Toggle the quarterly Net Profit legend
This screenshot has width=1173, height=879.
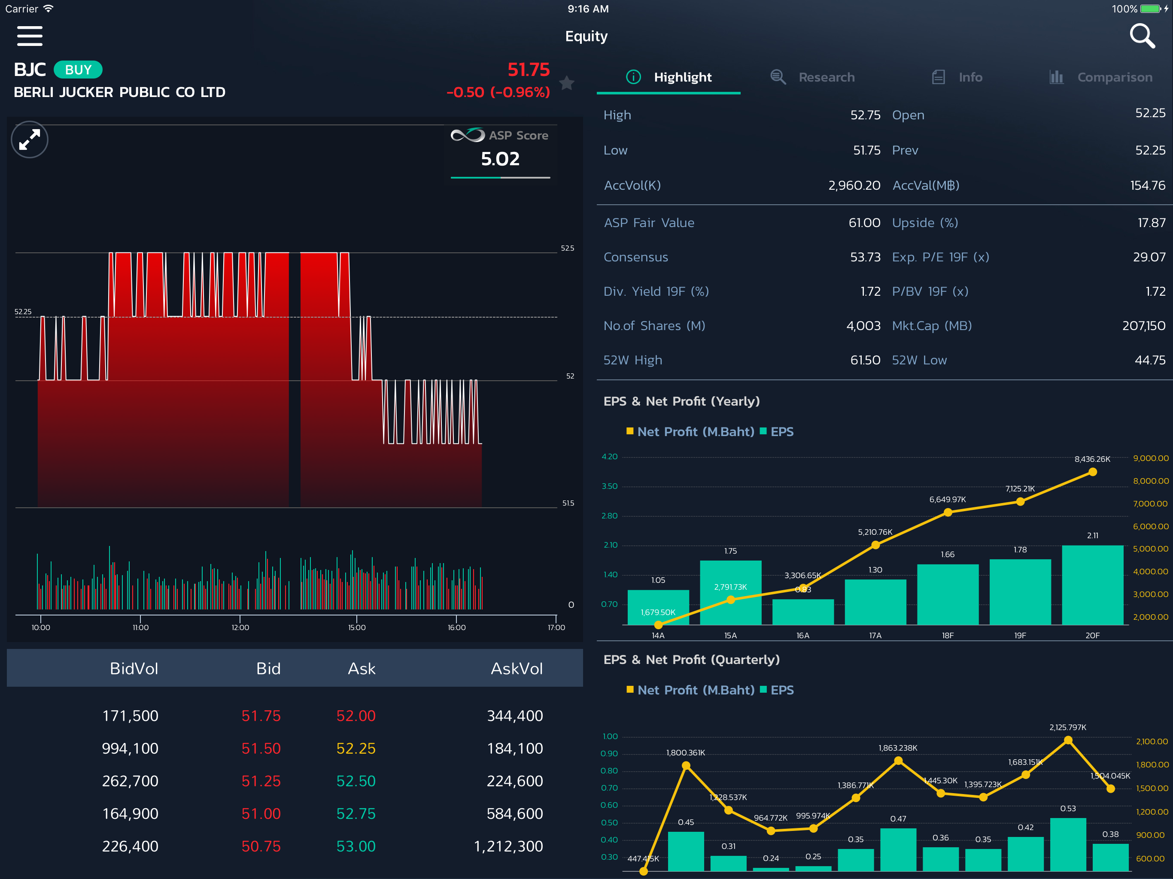pos(690,690)
